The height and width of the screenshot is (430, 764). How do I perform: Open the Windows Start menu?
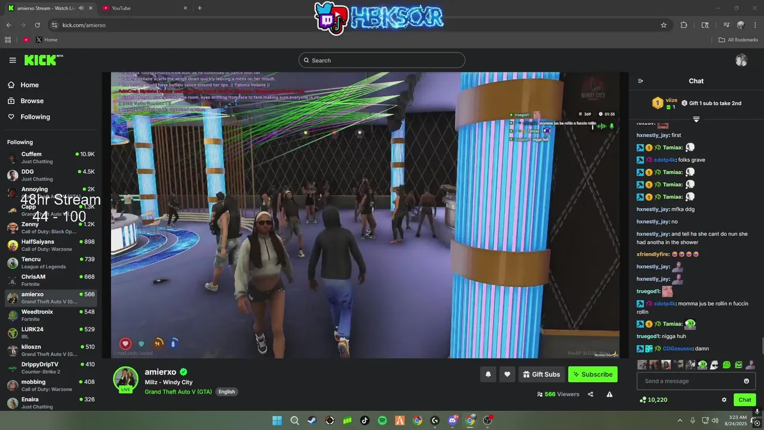pyautogui.click(x=277, y=420)
